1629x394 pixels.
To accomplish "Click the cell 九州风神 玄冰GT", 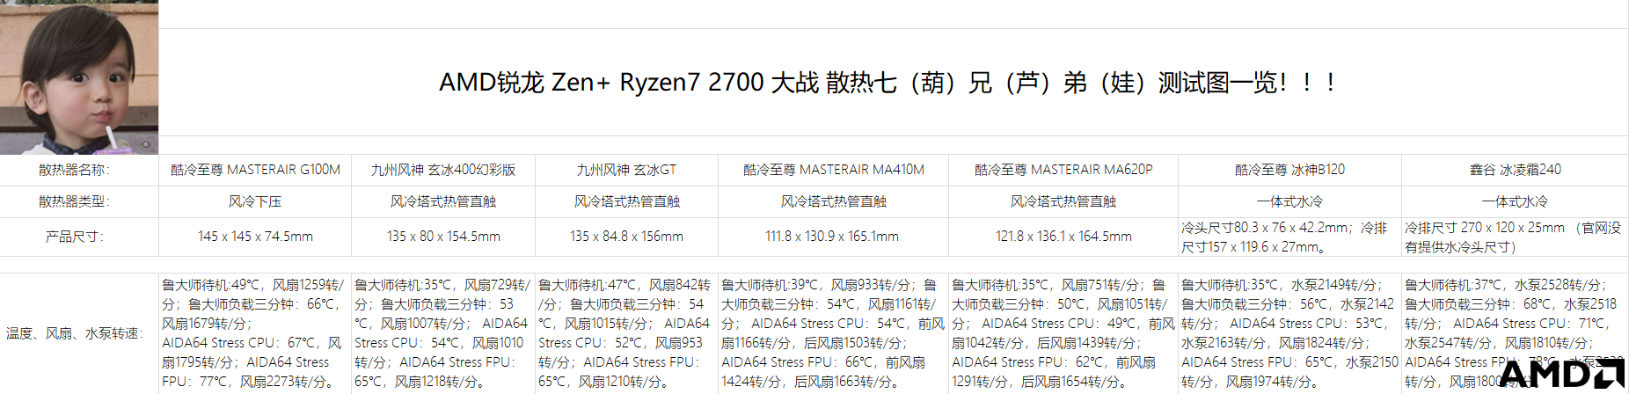I will point(626,170).
